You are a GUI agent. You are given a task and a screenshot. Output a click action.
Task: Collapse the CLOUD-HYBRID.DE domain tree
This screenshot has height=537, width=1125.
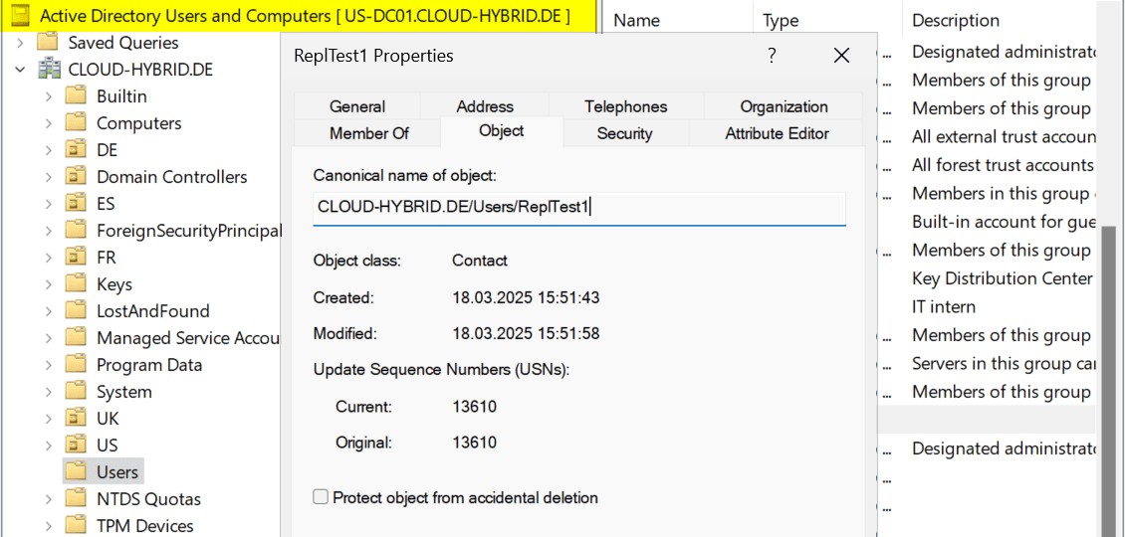click(x=20, y=70)
